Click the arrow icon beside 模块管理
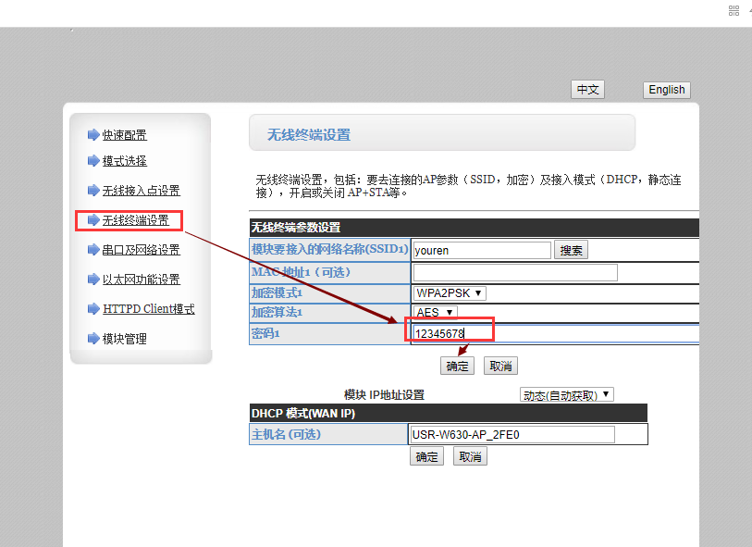The image size is (752, 547). coord(92,339)
